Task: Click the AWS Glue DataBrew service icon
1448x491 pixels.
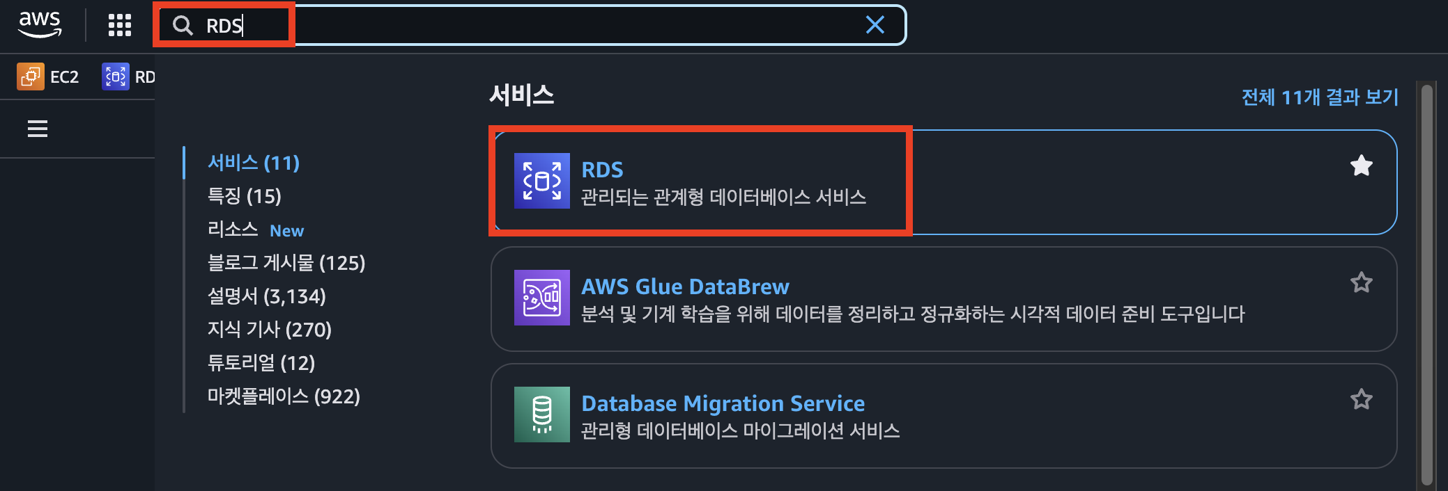Action: [x=542, y=298]
